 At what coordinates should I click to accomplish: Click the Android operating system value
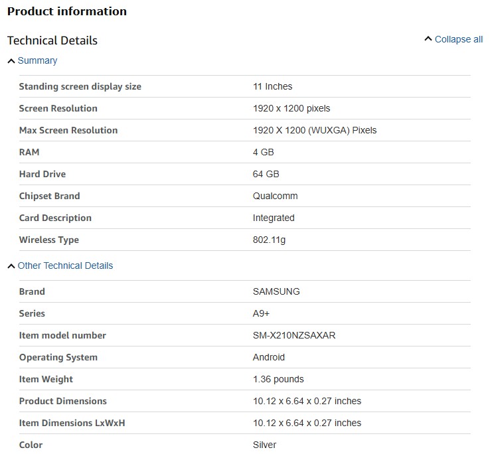coord(269,358)
